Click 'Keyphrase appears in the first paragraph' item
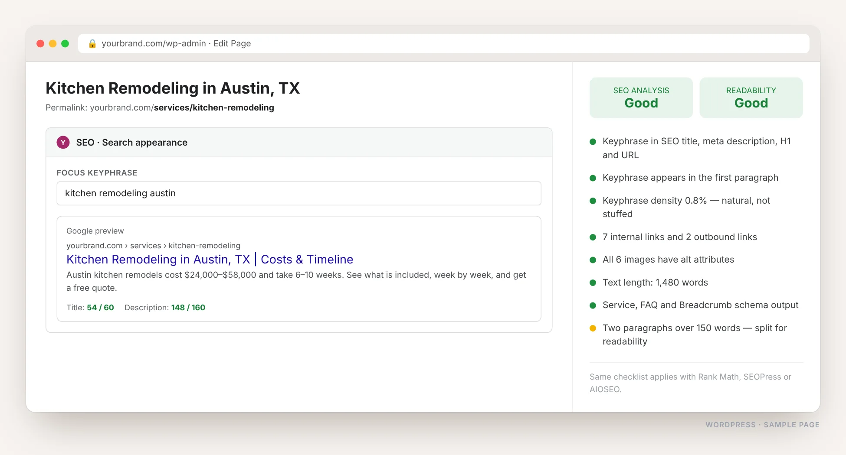 [690, 178]
